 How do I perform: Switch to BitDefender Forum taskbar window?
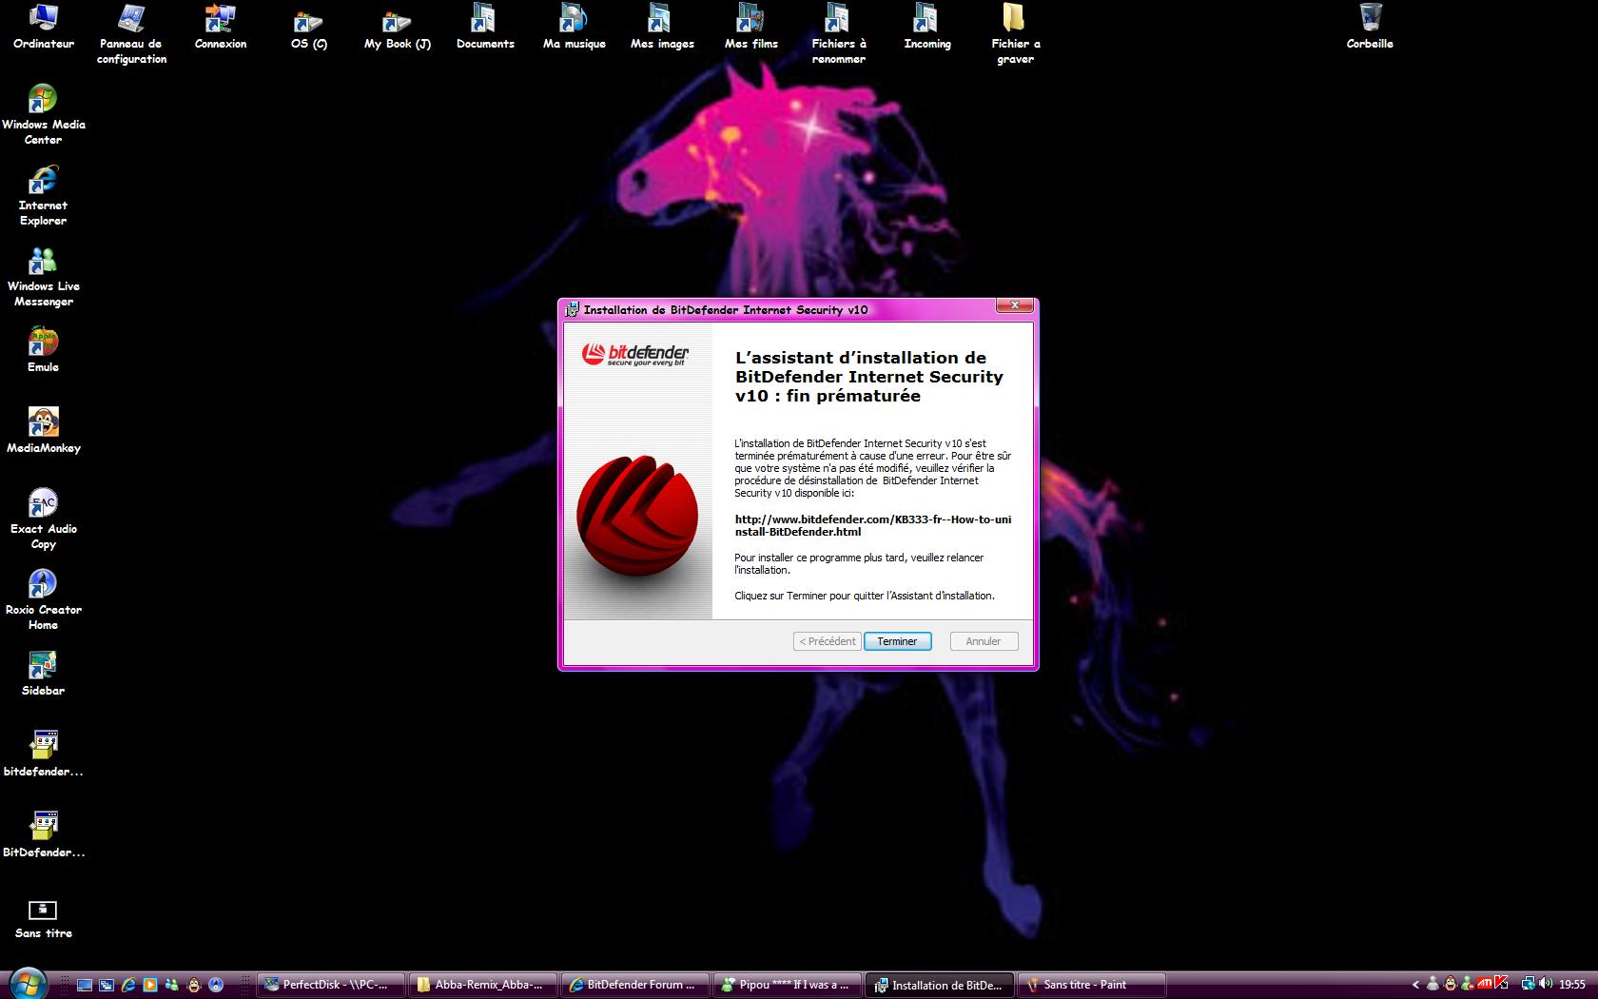636,985
